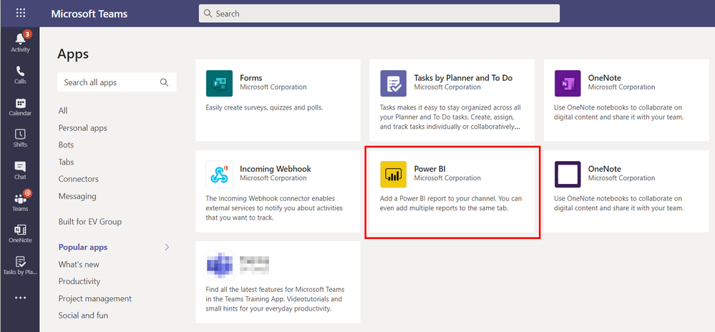Select the Connectors category
This screenshot has width=715, height=332.
[79, 179]
